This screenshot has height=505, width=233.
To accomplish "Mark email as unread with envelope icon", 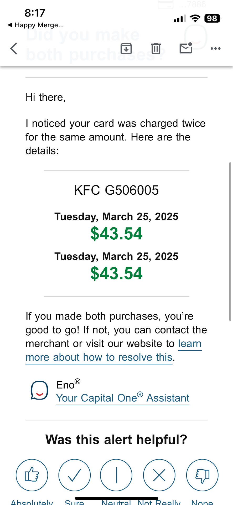I will point(186,48).
